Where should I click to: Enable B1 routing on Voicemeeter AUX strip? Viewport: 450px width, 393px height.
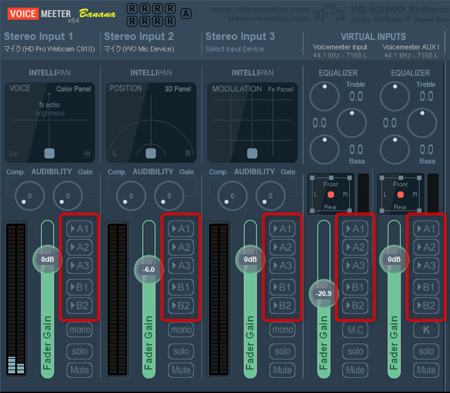pyautogui.click(x=426, y=287)
